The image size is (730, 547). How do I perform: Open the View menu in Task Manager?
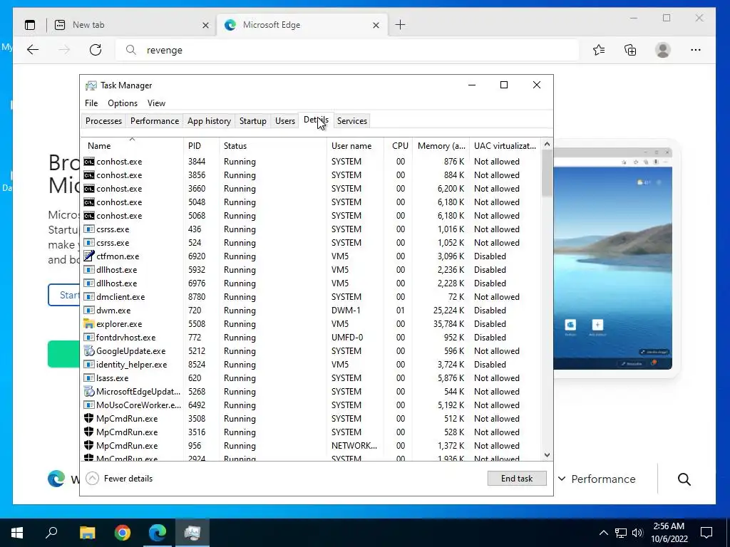click(x=156, y=103)
